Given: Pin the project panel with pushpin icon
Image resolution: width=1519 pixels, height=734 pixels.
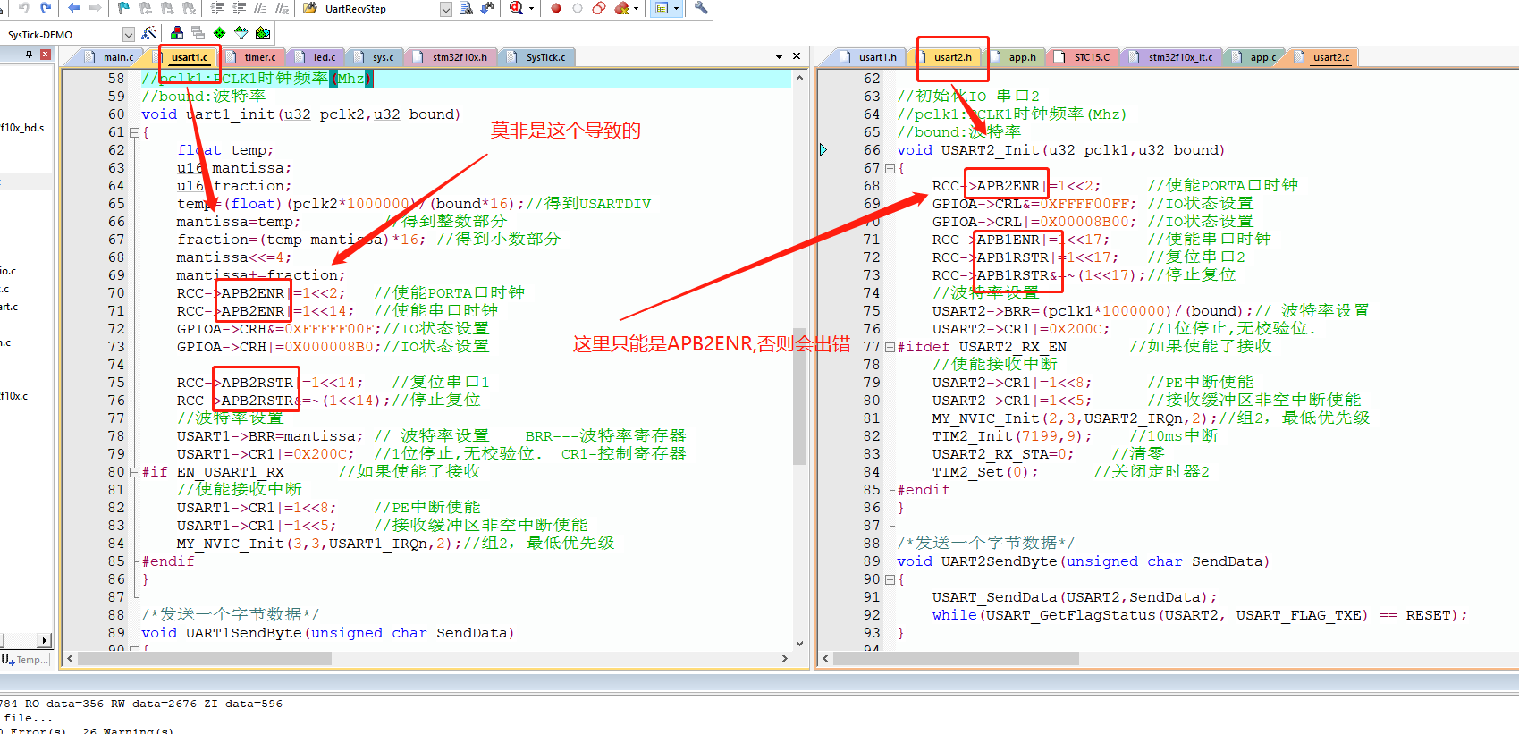Looking at the screenshot, I should tap(30, 55).
